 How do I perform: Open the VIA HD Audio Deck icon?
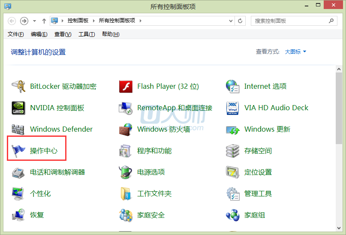(x=232, y=108)
